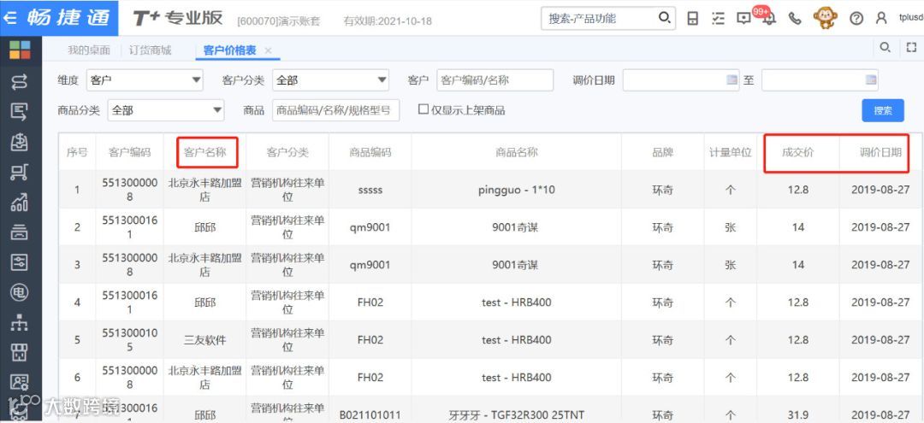Open the message screen icon in header
Viewport: 924px width, 423px height.
(743, 19)
